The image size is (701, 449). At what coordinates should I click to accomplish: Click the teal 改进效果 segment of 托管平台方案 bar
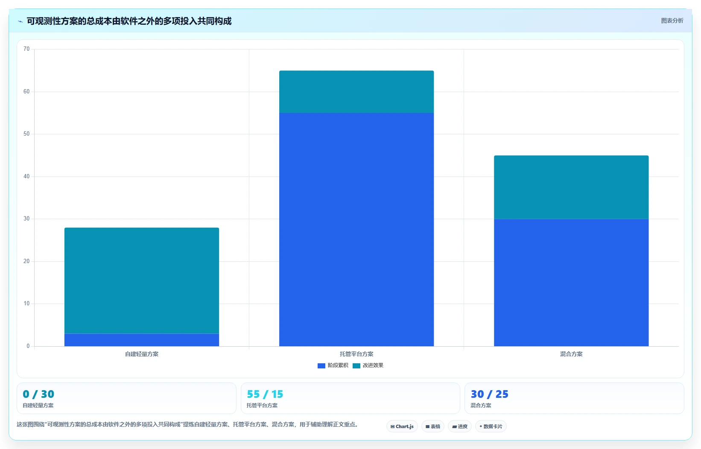(x=356, y=92)
